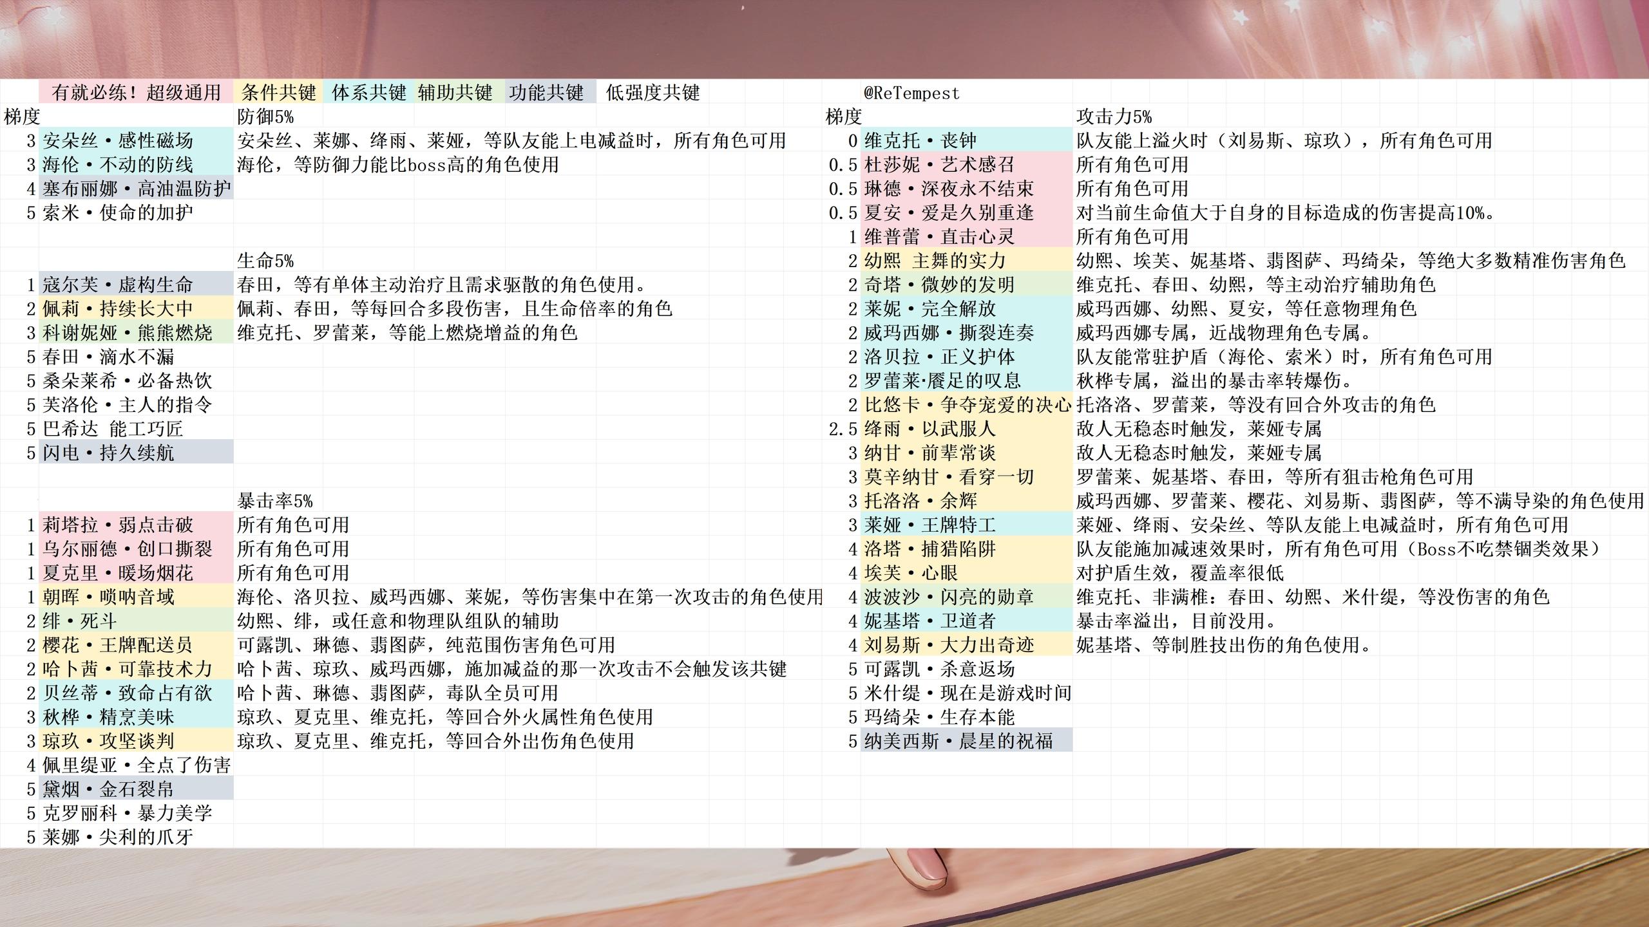Click the 生命5% section header
Screen dimensions: 1649x927
[265, 261]
